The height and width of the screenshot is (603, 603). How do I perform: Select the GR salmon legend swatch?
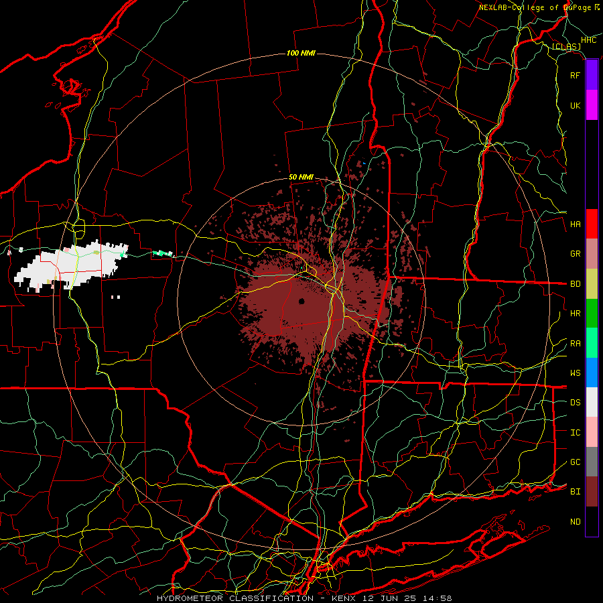click(x=592, y=253)
